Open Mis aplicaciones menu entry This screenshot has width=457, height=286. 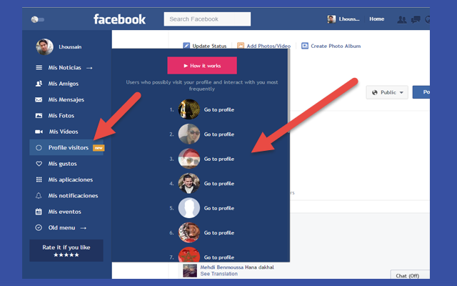[71, 179]
